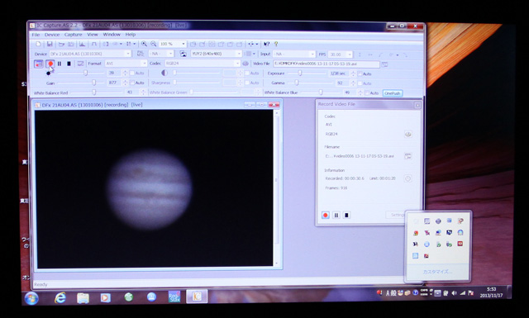Toggle Auto checkbox for Gain
The width and height of the screenshot is (529, 318).
[132, 83]
